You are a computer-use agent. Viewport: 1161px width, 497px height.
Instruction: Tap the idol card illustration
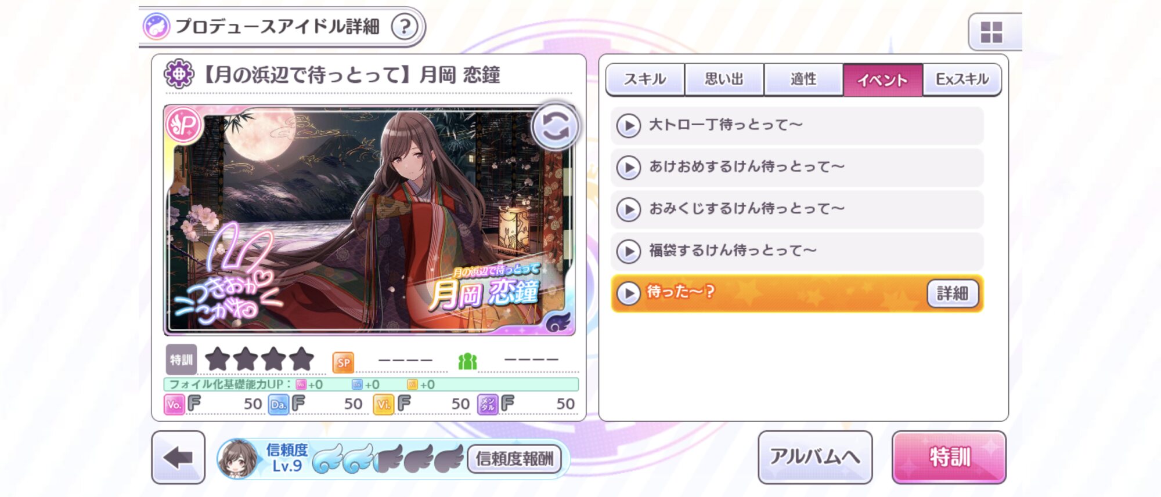click(369, 220)
